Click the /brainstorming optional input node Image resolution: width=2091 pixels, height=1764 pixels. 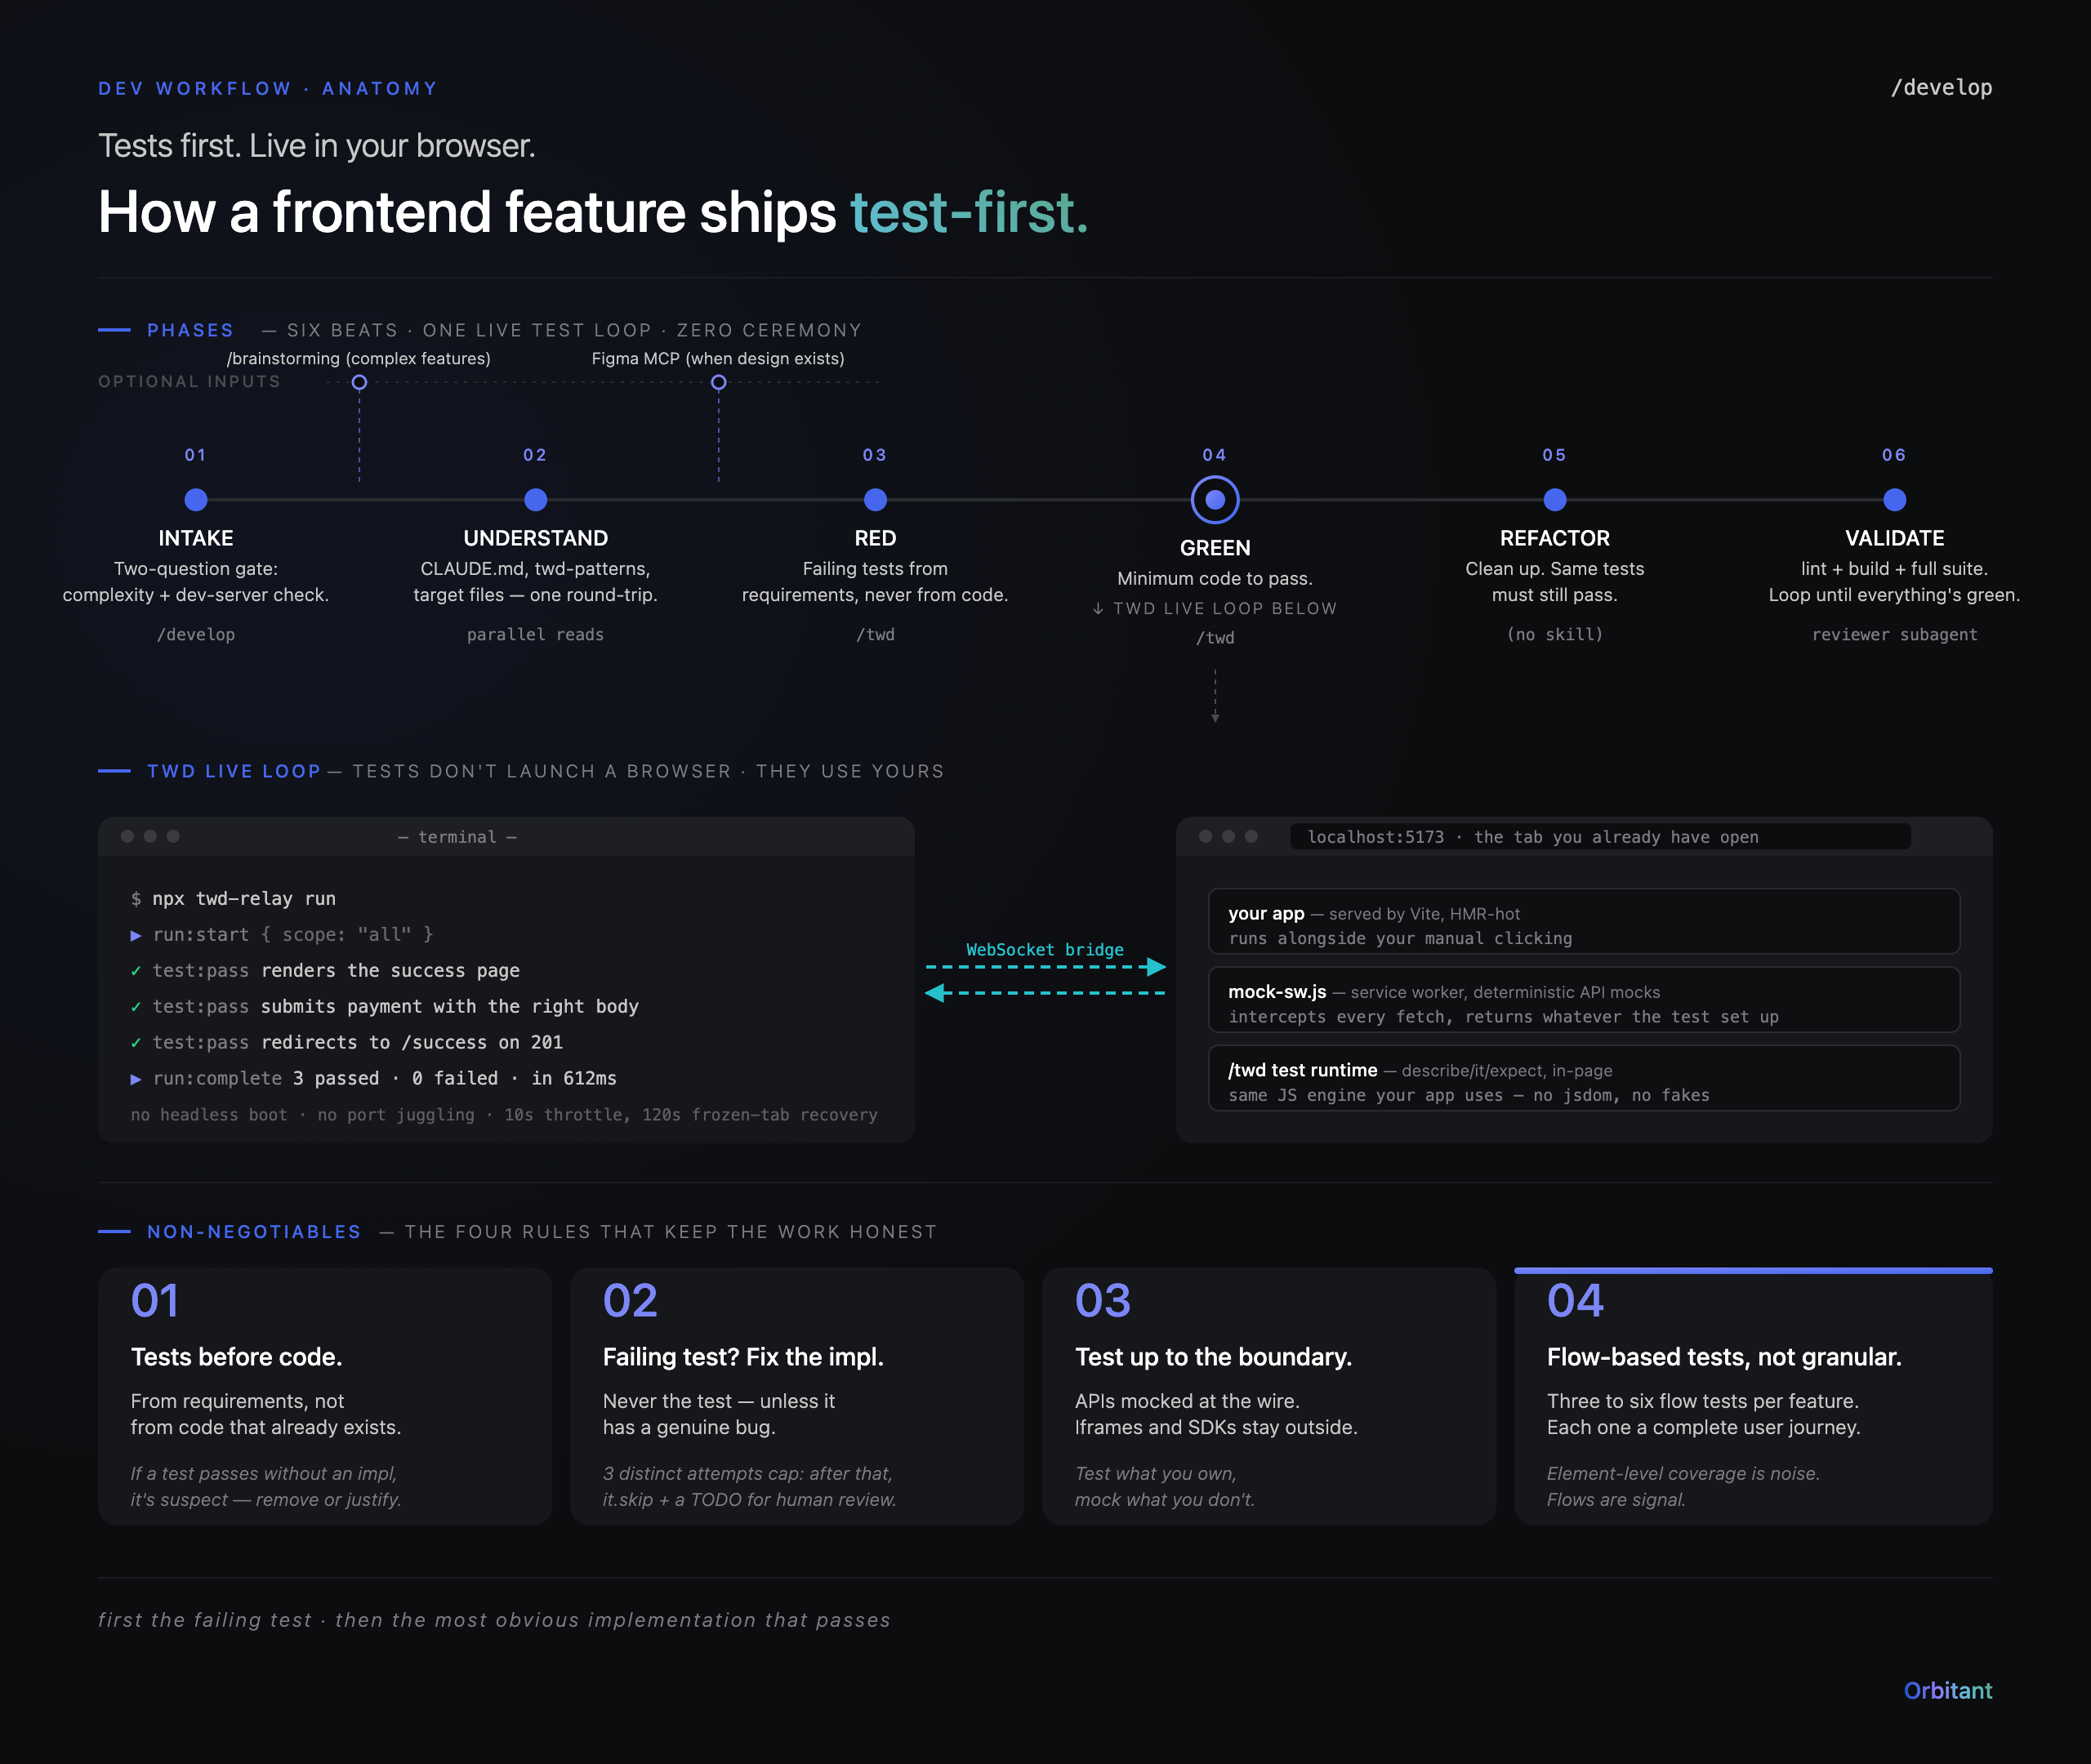[x=360, y=382]
